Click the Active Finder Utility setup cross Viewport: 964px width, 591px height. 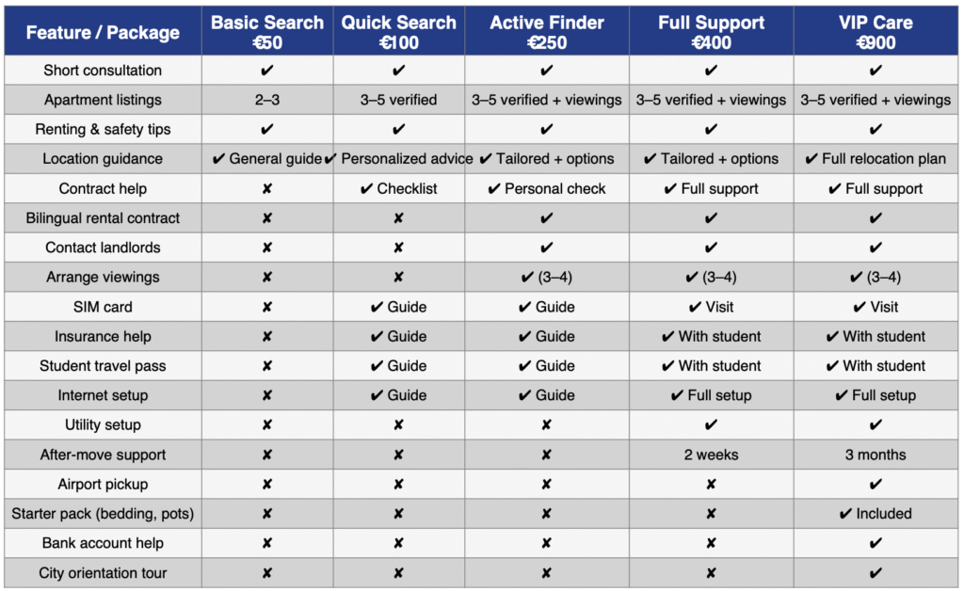click(x=547, y=425)
